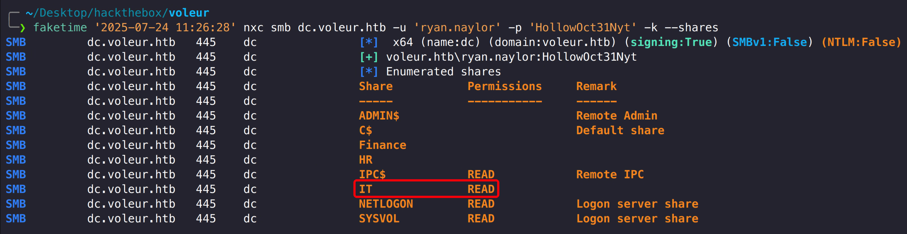Click the [*] marker beside Enumerated shares
This screenshot has width=907, height=234.
[369, 72]
